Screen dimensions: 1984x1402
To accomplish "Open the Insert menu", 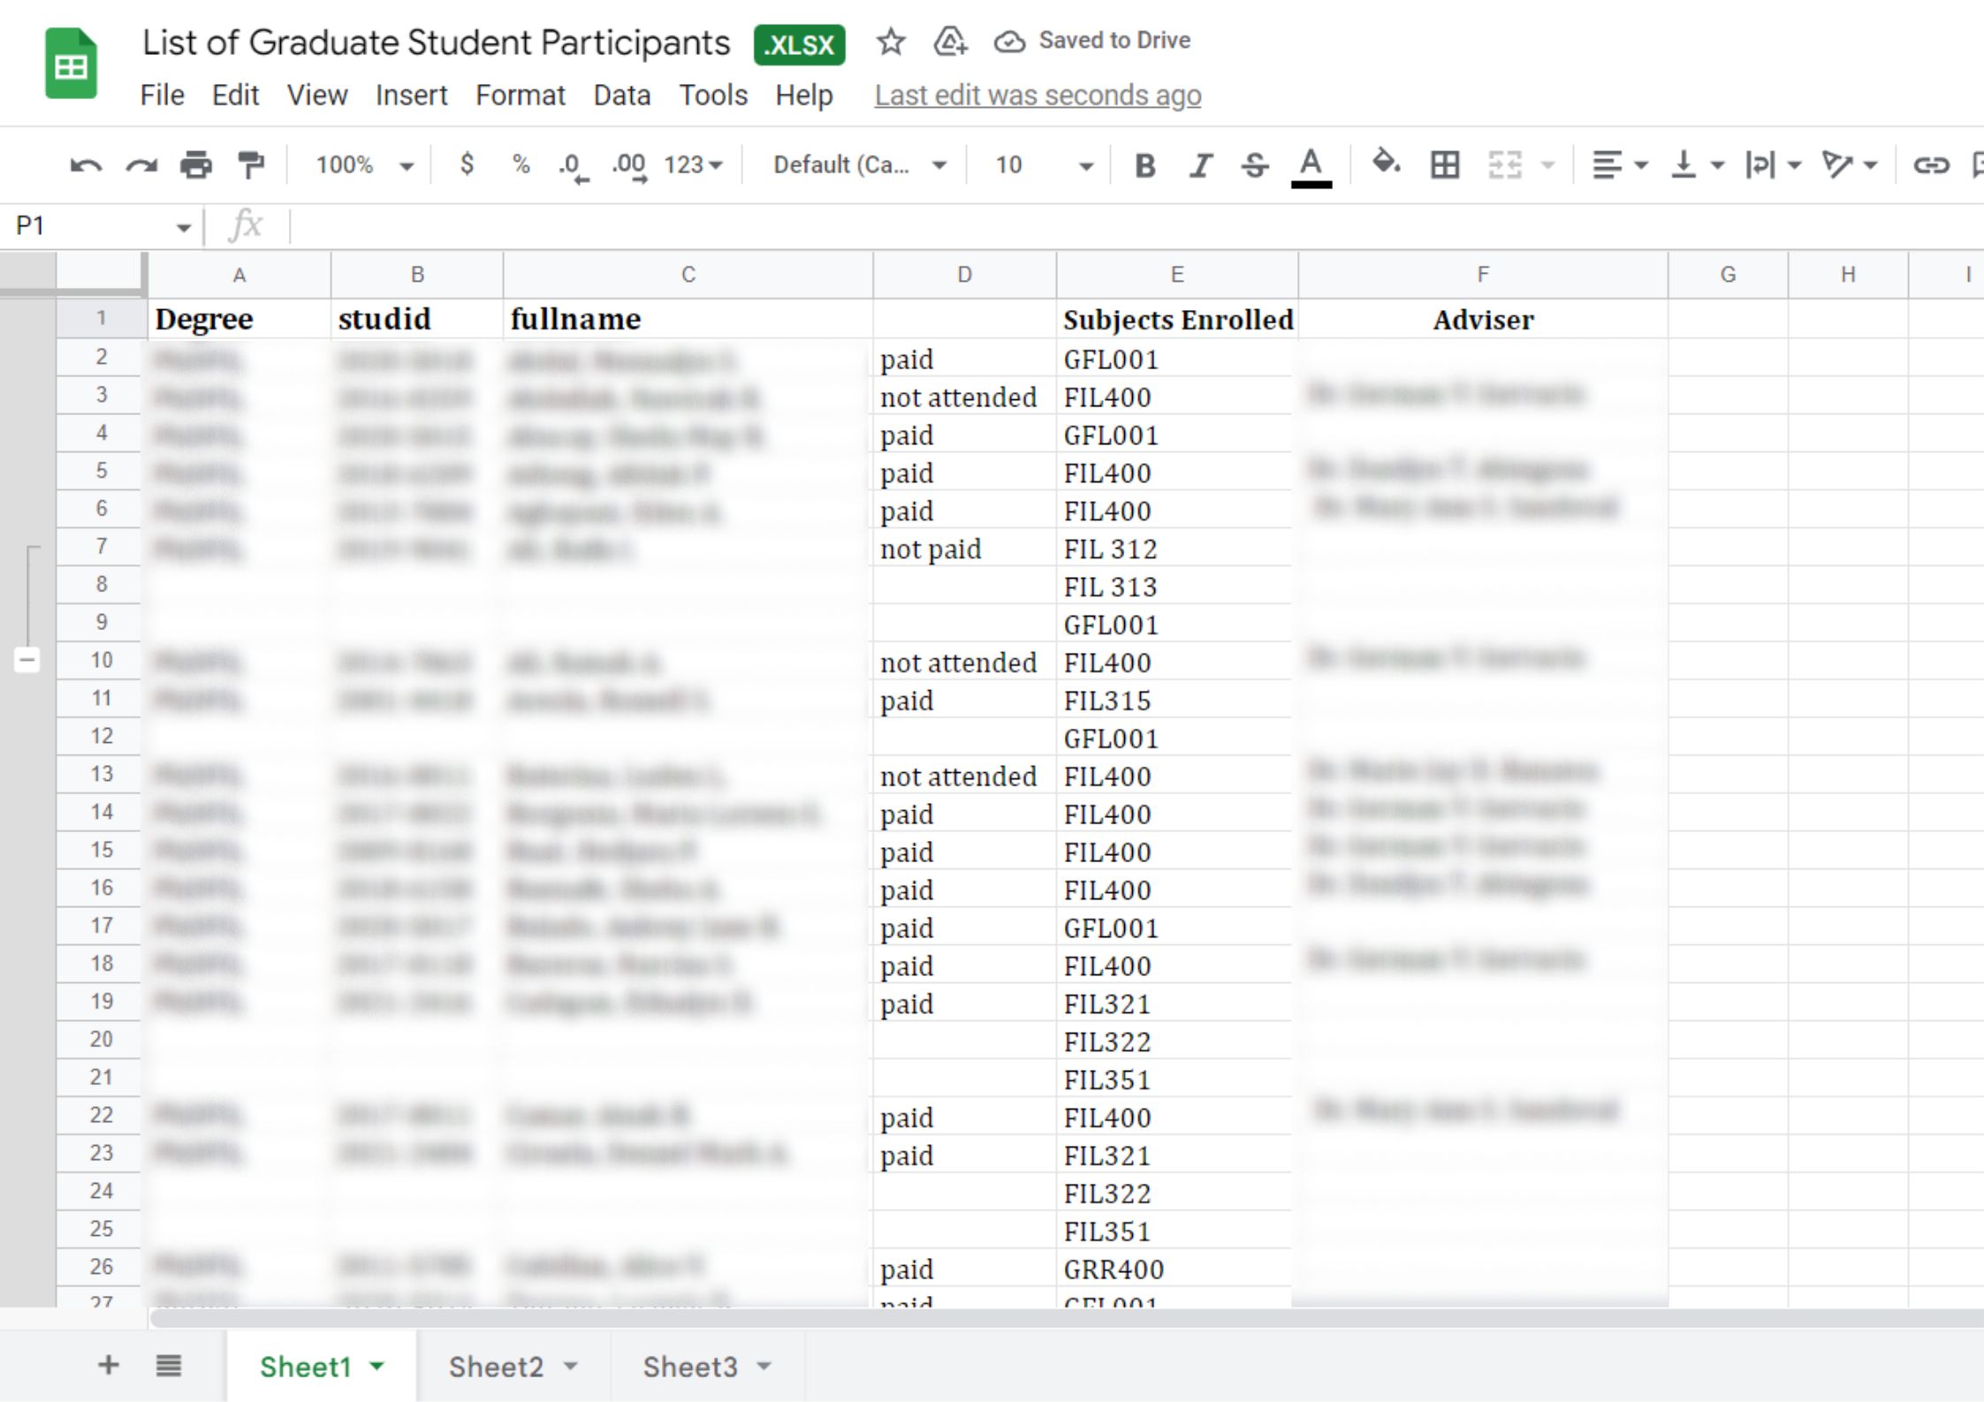I will pos(412,95).
